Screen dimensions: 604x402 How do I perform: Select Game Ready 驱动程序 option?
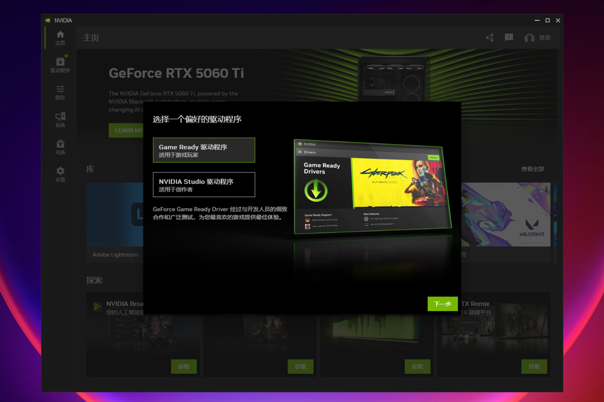pos(204,150)
